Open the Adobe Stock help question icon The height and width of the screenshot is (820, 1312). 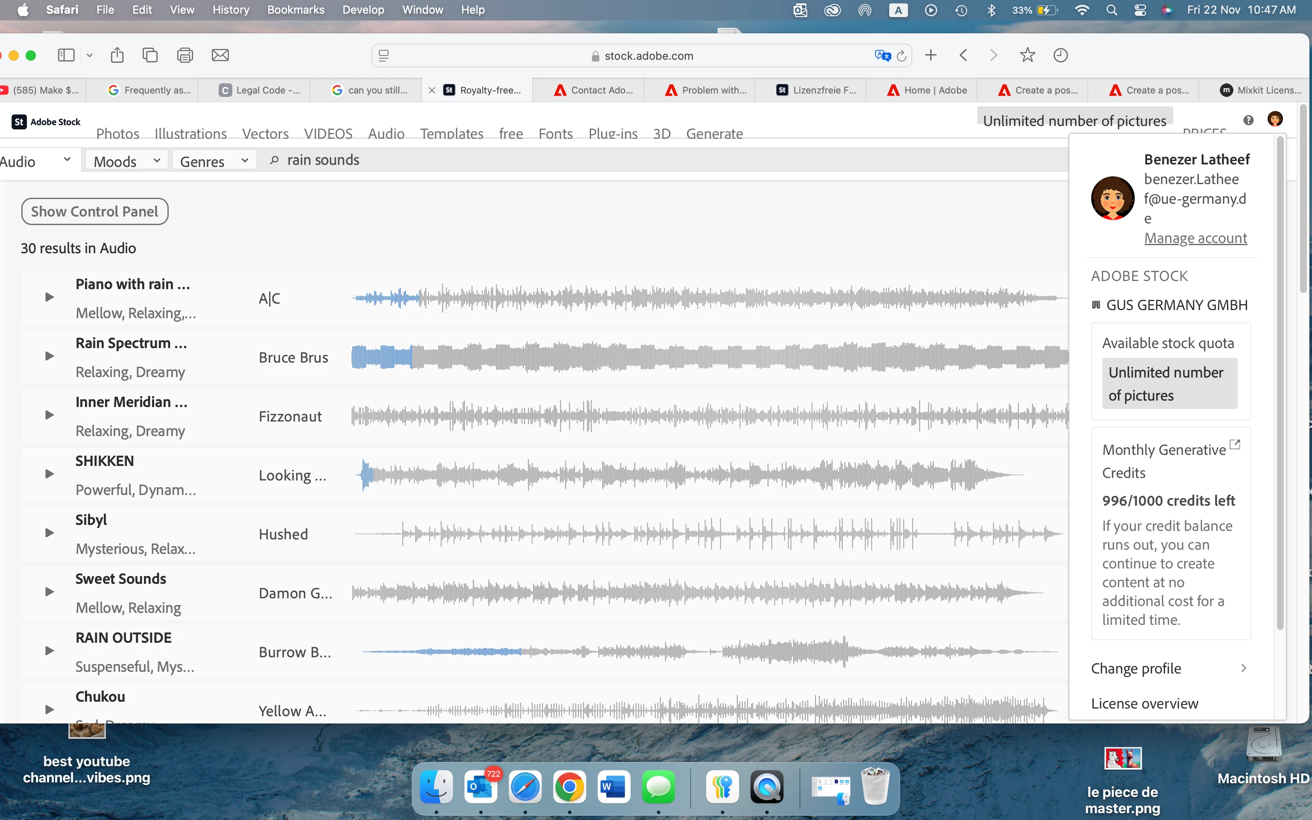pos(1248,120)
